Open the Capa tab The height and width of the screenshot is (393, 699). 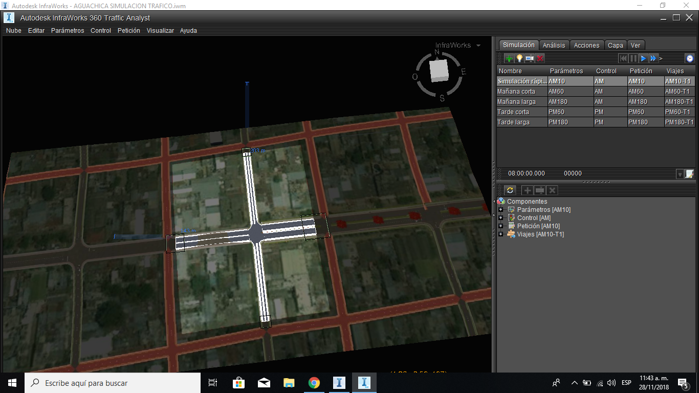[616, 46]
